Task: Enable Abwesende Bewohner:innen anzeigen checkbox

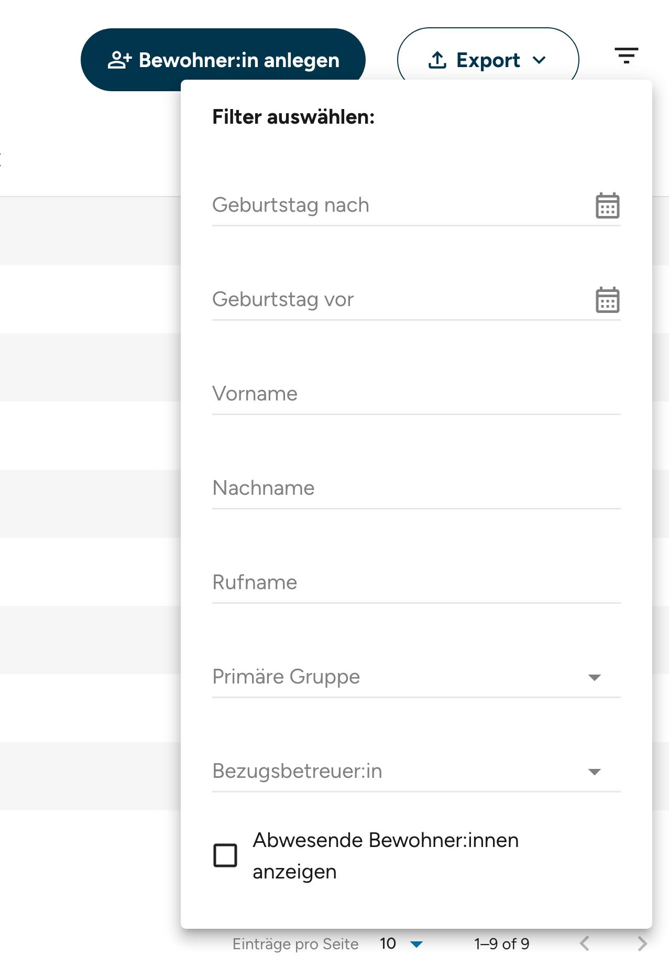Action: point(225,855)
